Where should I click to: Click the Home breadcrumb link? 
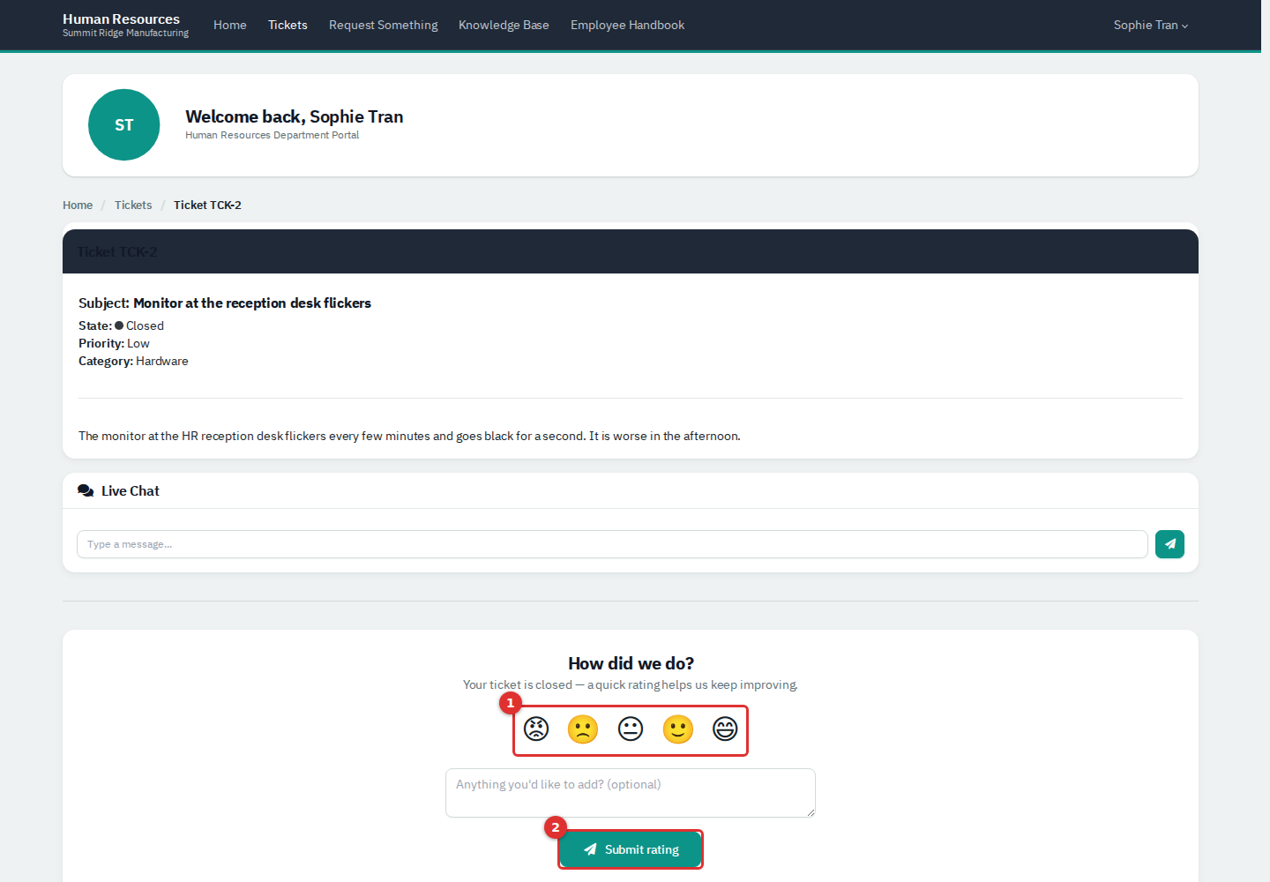click(x=78, y=205)
